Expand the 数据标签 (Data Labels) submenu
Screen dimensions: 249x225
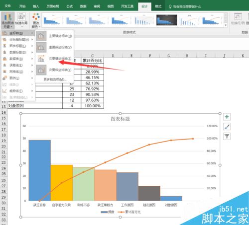[x=18, y=53]
